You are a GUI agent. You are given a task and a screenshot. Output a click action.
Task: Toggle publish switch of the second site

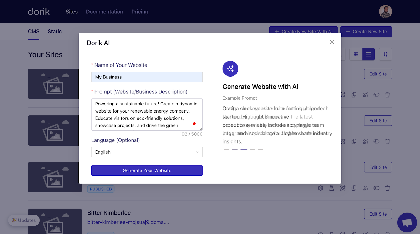click(376, 141)
